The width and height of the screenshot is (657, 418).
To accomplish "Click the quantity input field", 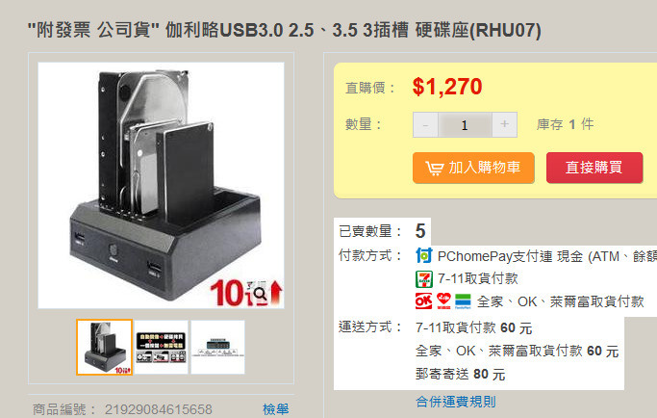I will [x=465, y=124].
